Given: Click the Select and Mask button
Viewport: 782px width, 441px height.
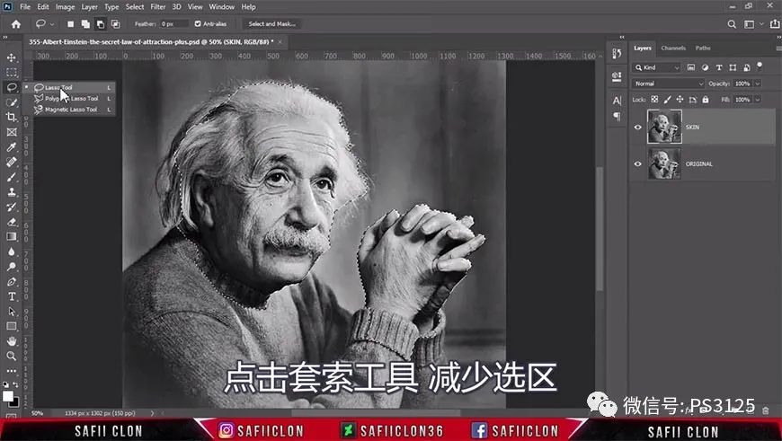Looking at the screenshot, I should (x=271, y=24).
